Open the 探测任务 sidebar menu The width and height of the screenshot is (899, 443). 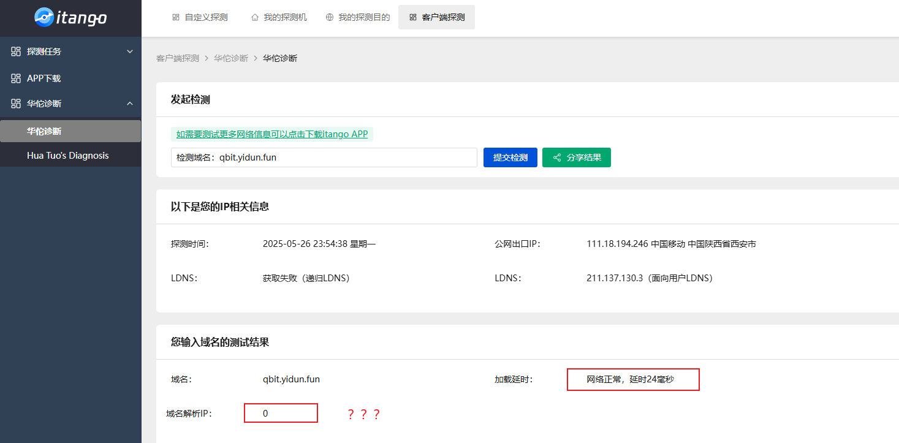click(x=70, y=51)
